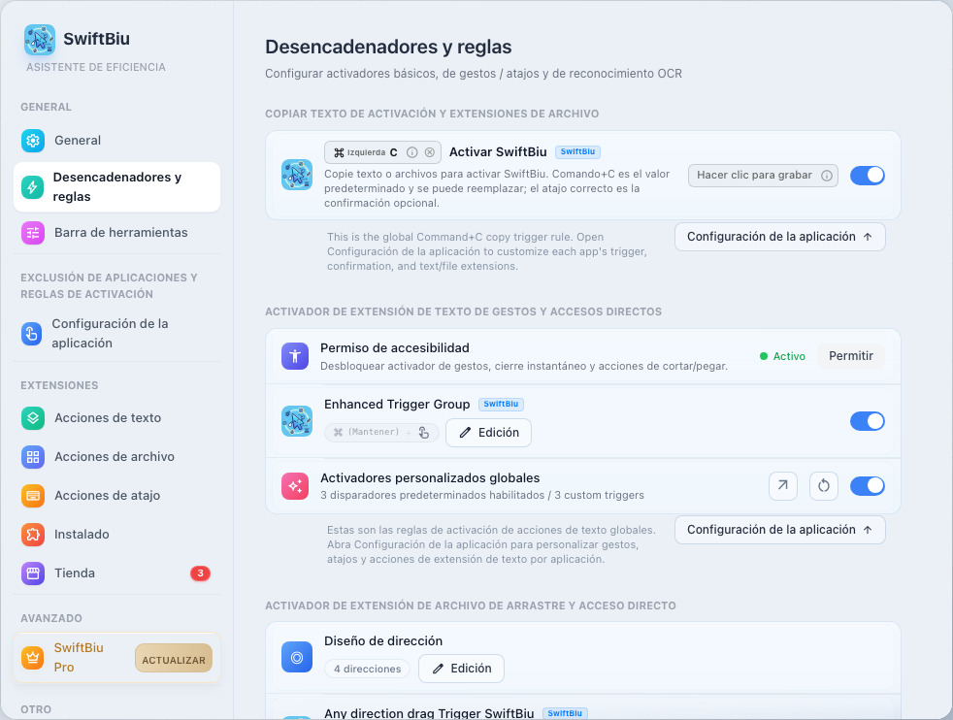Image resolution: width=953 pixels, height=720 pixels.
Task: Click the Activar SwiftBiu row app icon
Action: point(297,175)
